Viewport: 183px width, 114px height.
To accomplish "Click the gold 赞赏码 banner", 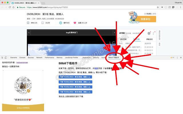I will 23,107.
